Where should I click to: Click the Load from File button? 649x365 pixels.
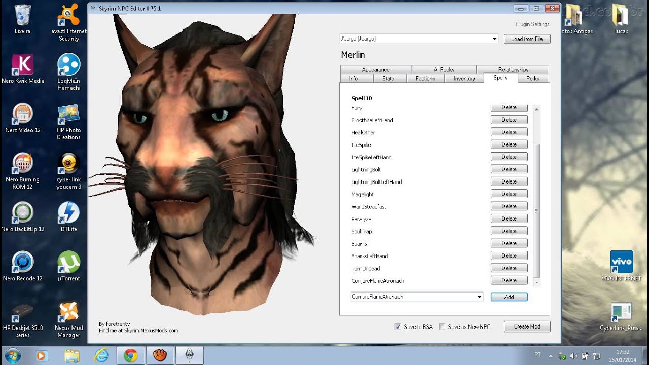527,39
